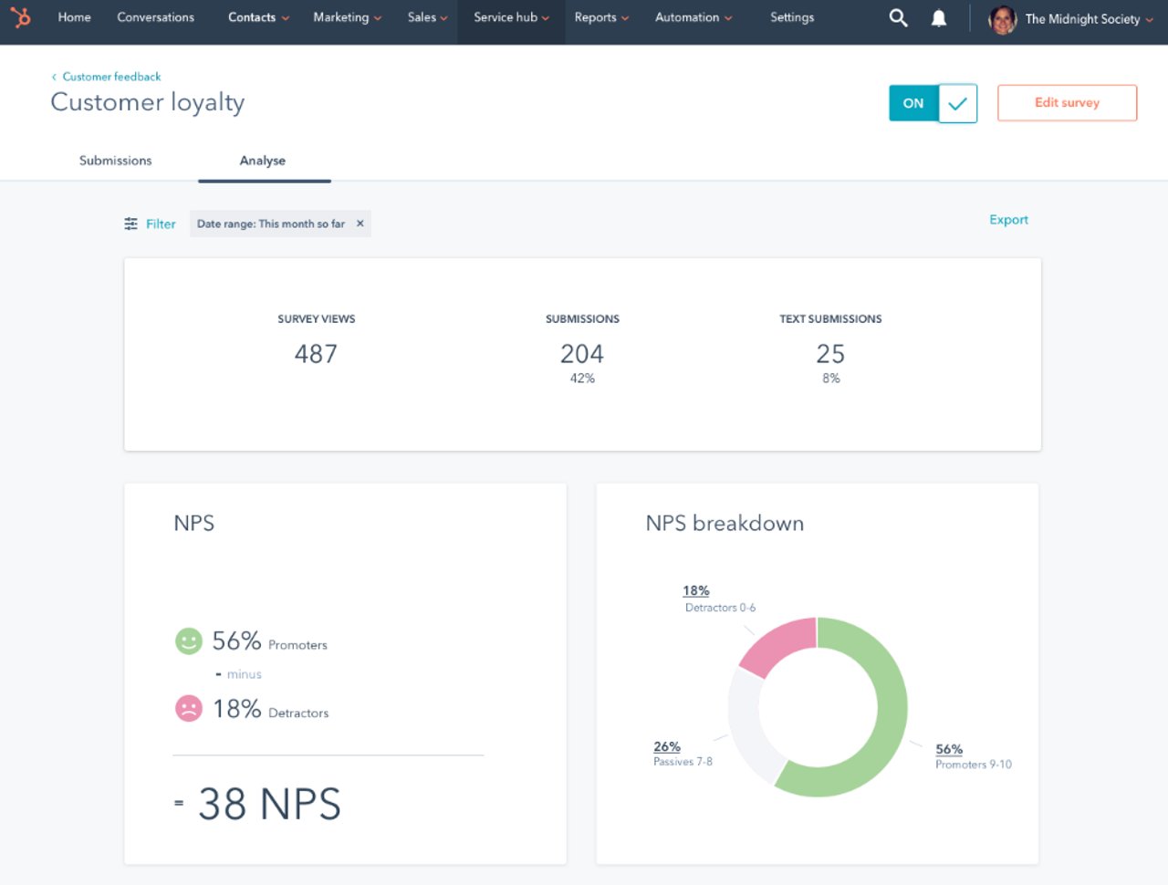Remove the Date range filter chip

click(360, 223)
